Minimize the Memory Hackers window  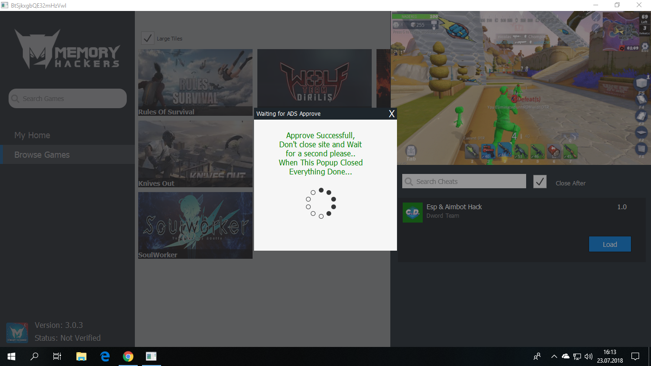point(595,5)
